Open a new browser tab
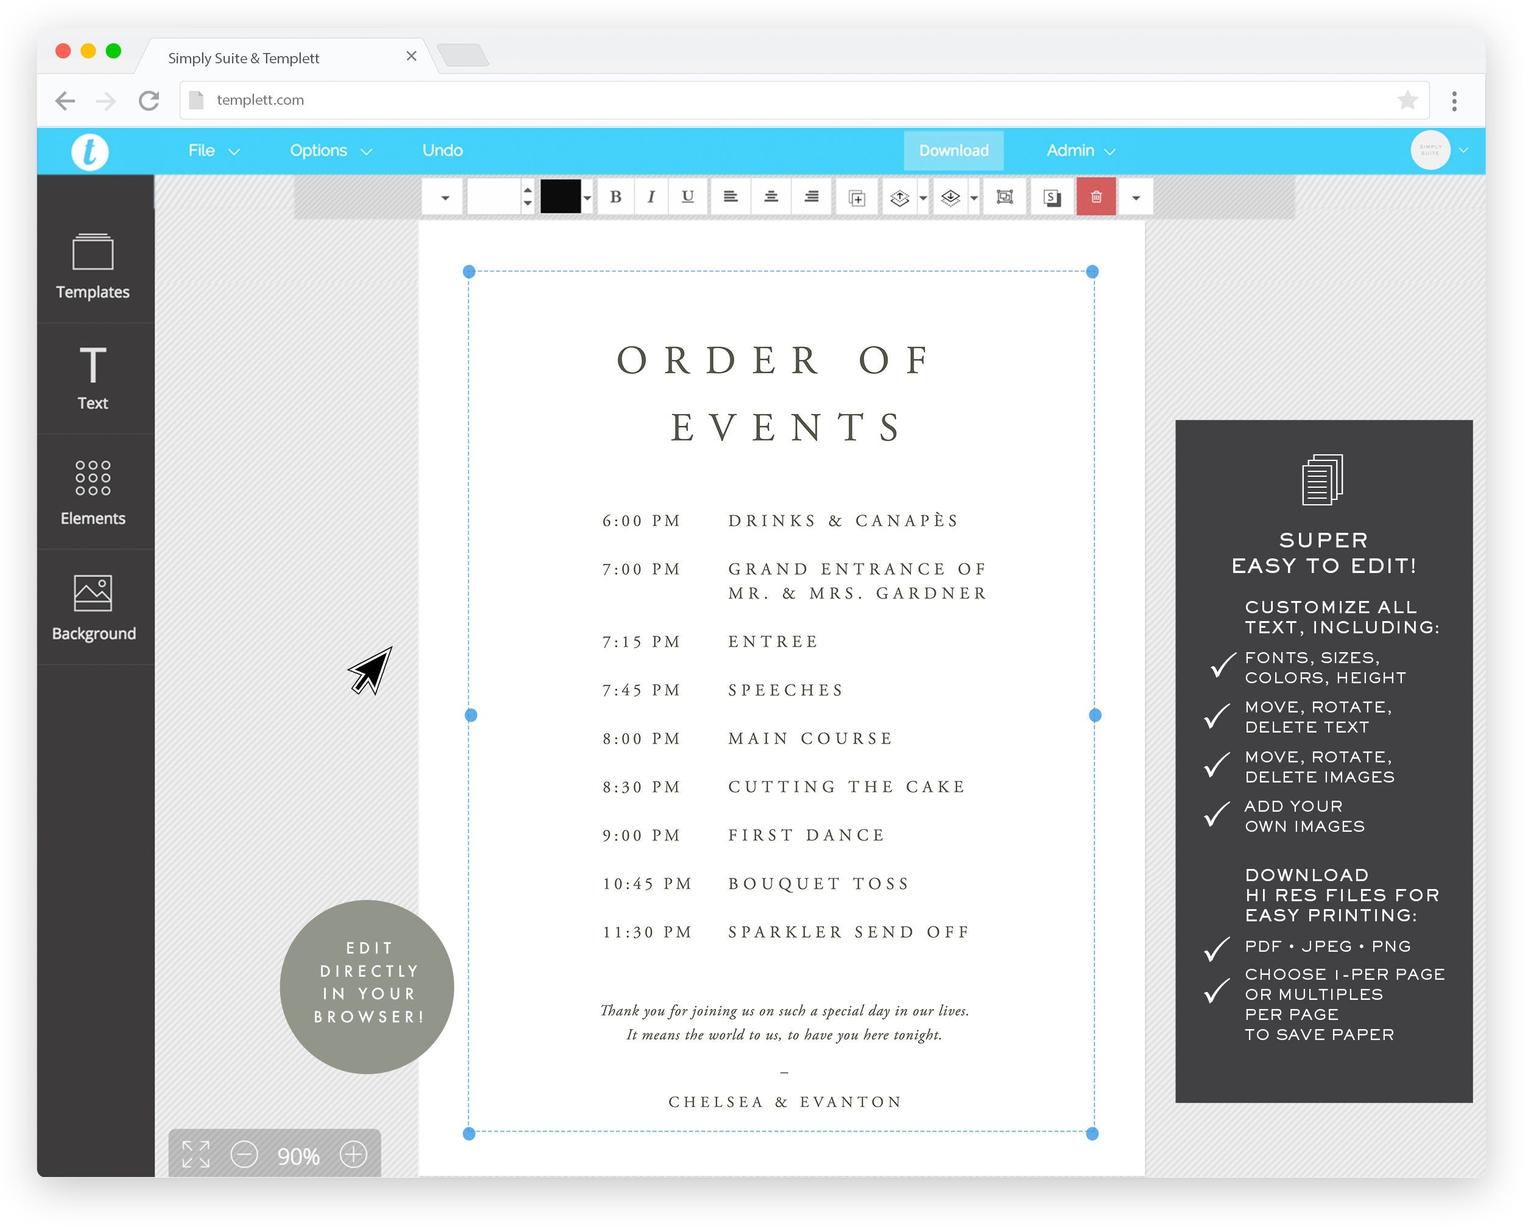This screenshot has width=1534, height=1227. tap(462, 55)
